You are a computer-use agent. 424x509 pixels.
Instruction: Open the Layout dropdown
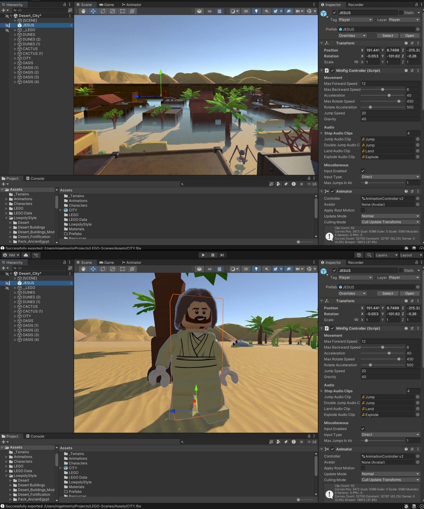pos(411,255)
